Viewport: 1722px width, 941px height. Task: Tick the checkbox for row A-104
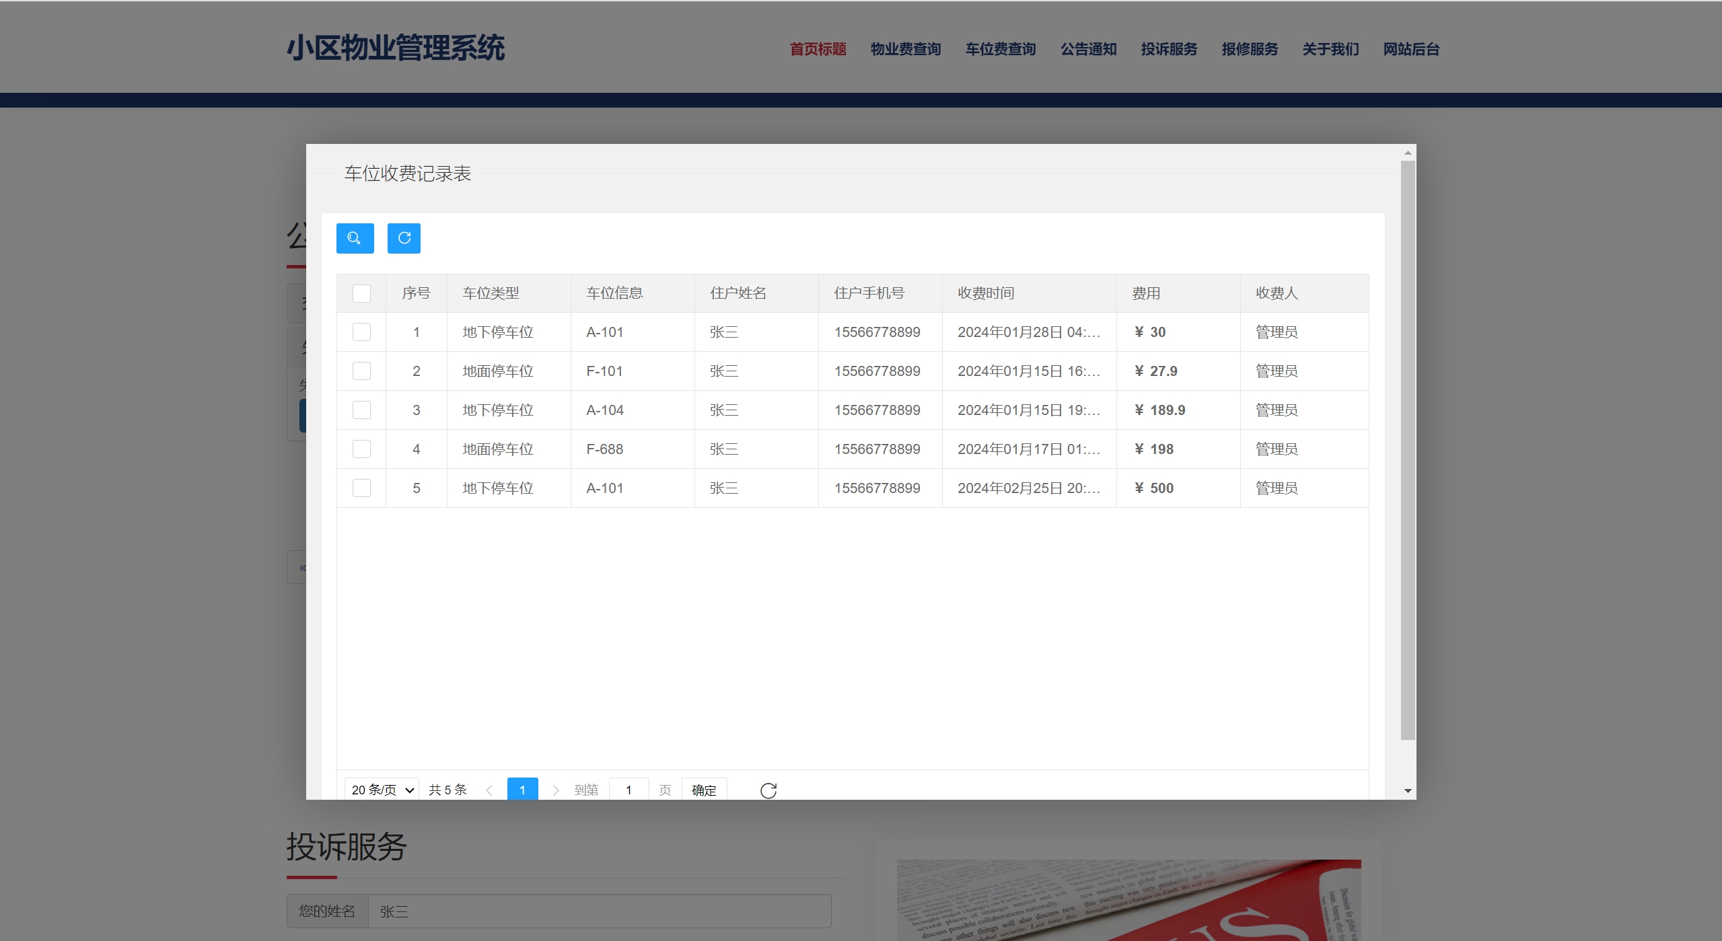coord(361,410)
